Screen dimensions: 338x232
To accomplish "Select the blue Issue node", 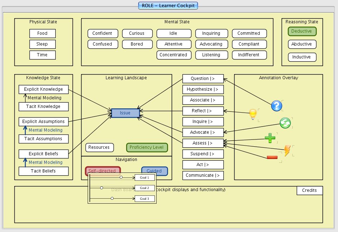I will point(125,113).
